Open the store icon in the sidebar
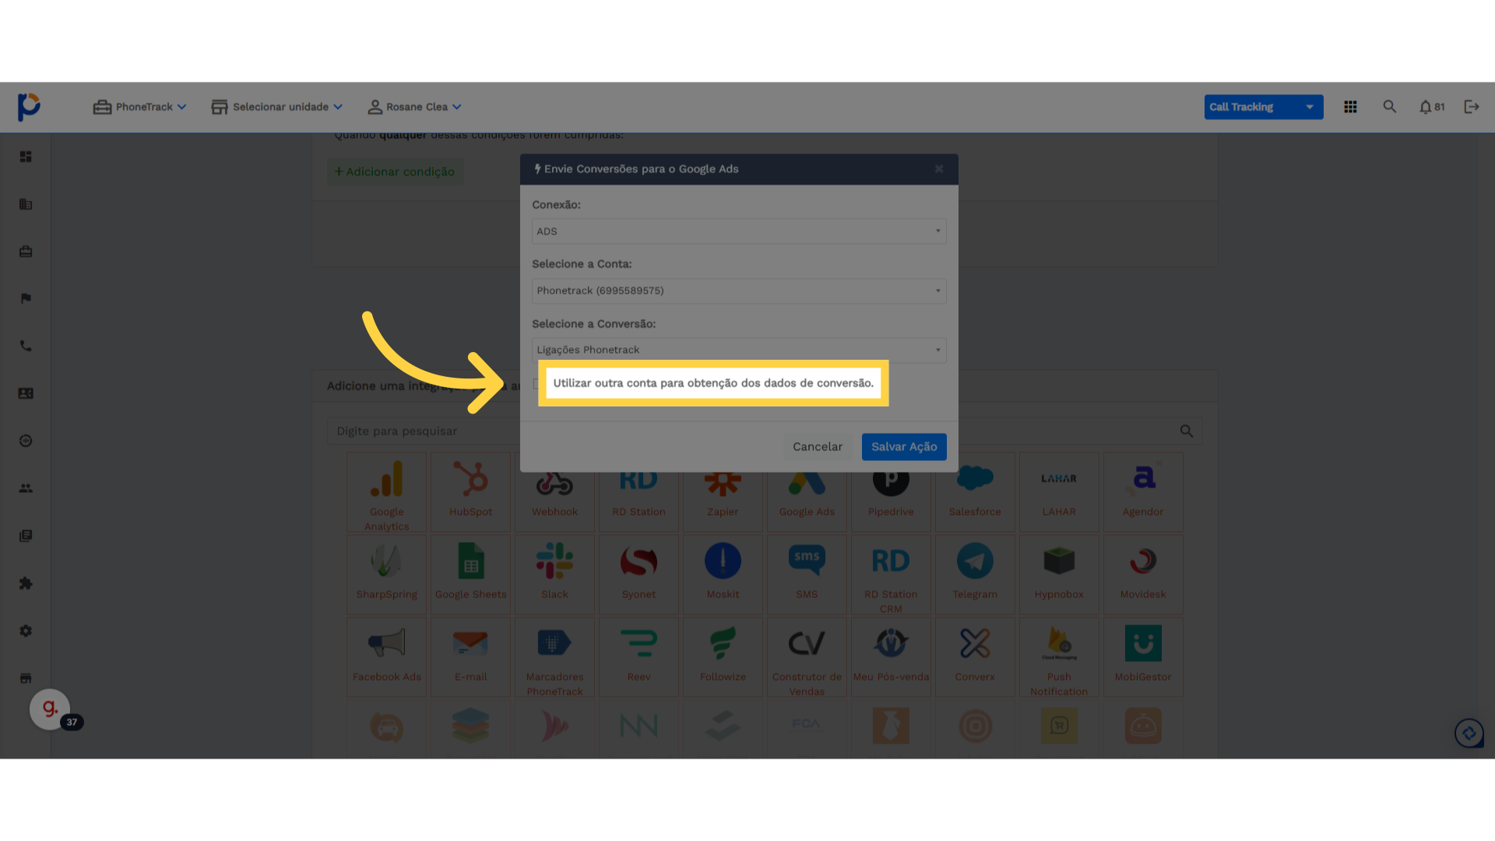The image size is (1495, 841). pos(26,678)
